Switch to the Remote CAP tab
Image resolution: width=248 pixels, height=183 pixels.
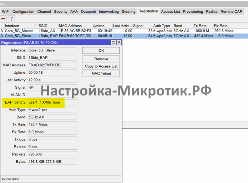[231, 12]
